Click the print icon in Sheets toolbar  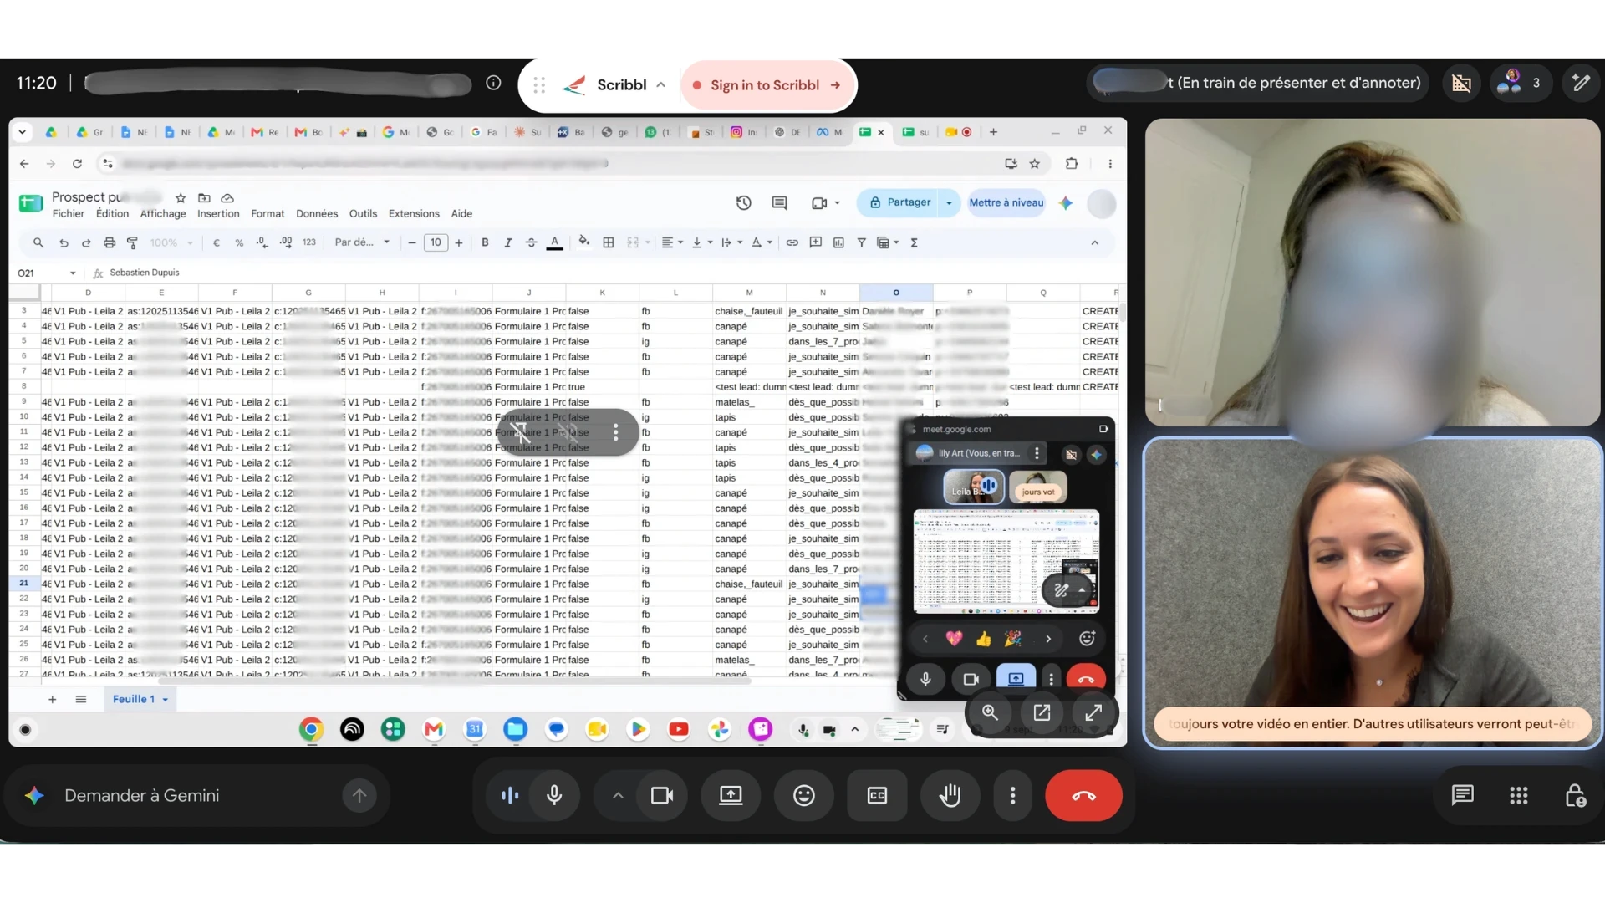(x=109, y=242)
